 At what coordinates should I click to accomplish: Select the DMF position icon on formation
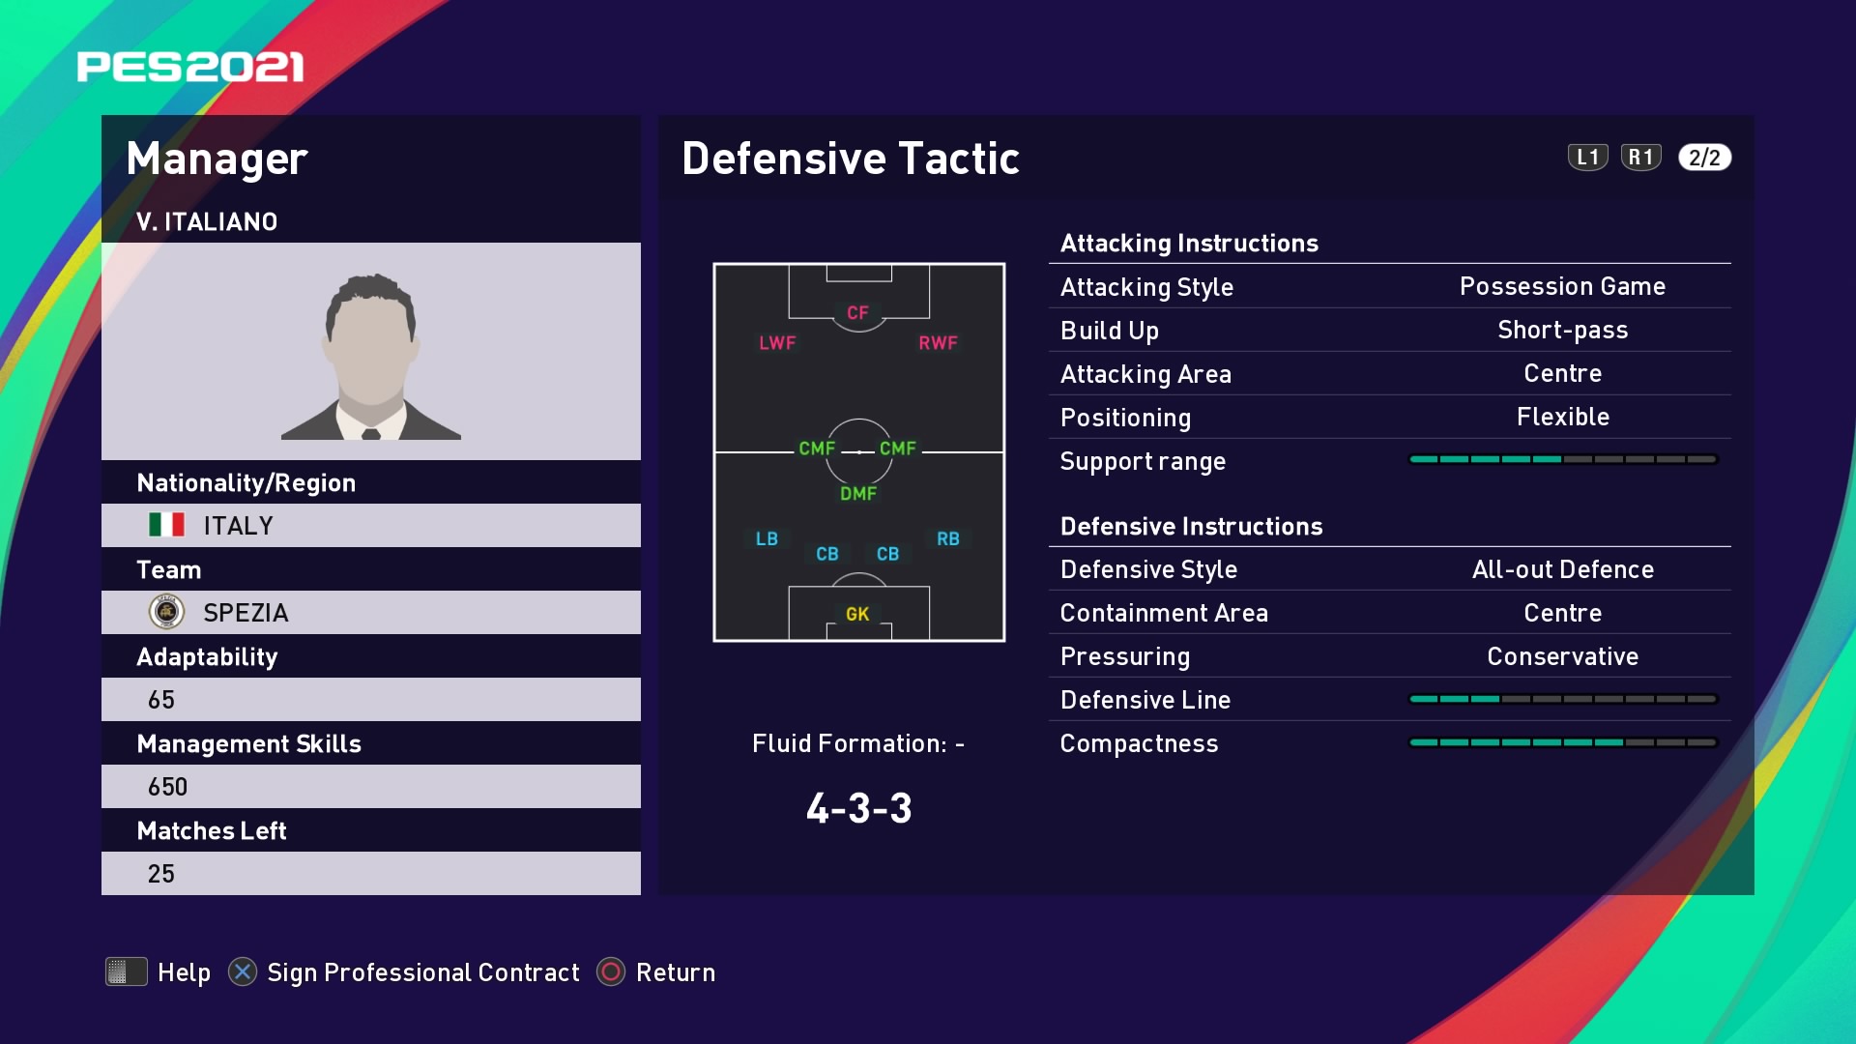856,493
